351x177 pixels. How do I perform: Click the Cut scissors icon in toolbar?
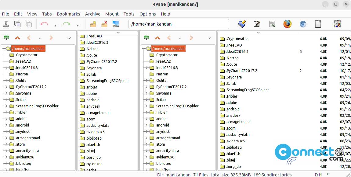click(6, 24)
